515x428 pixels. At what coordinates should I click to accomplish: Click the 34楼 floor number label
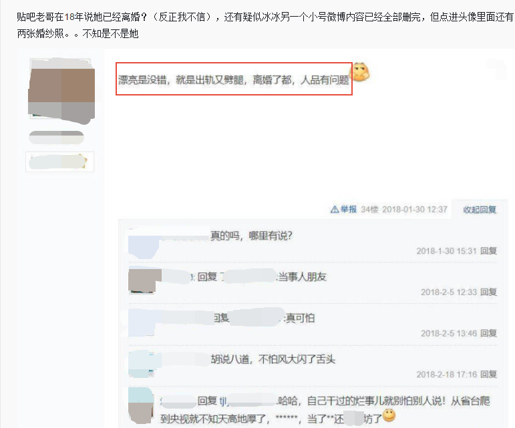(369, 210)
